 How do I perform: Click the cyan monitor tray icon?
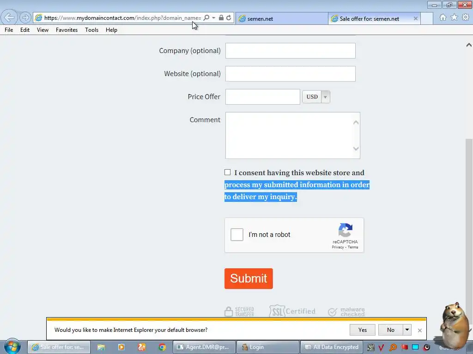(415, 348)
